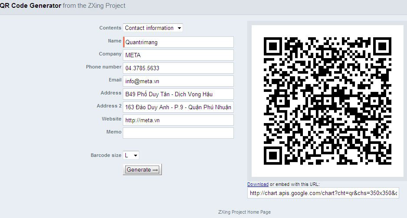Viewport: 407px width, 218px height.
Task: Click the empty Memo field
Action: point(178,133)
